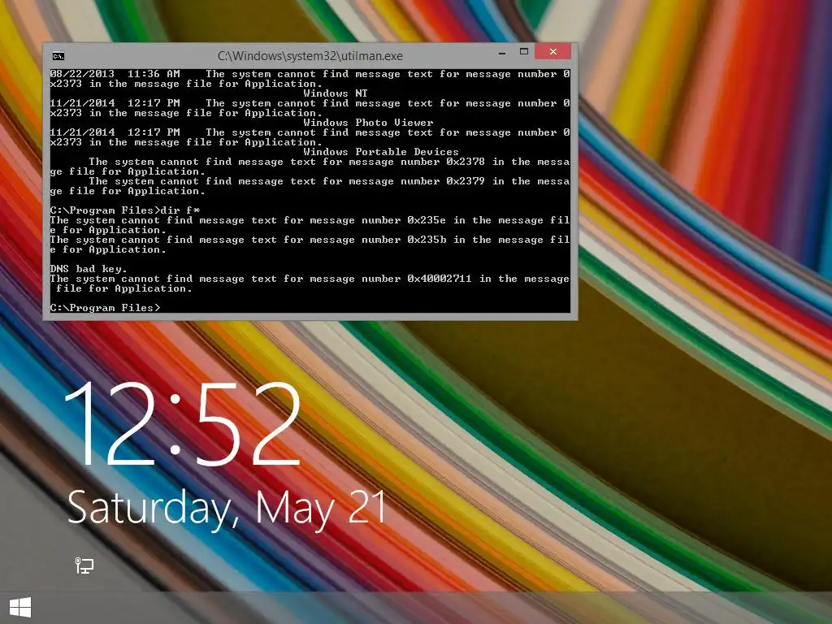Click the 'Windows Photo Viewer' directory entry
This screenshot has width=832, height=624.
(x=368, y=123)
